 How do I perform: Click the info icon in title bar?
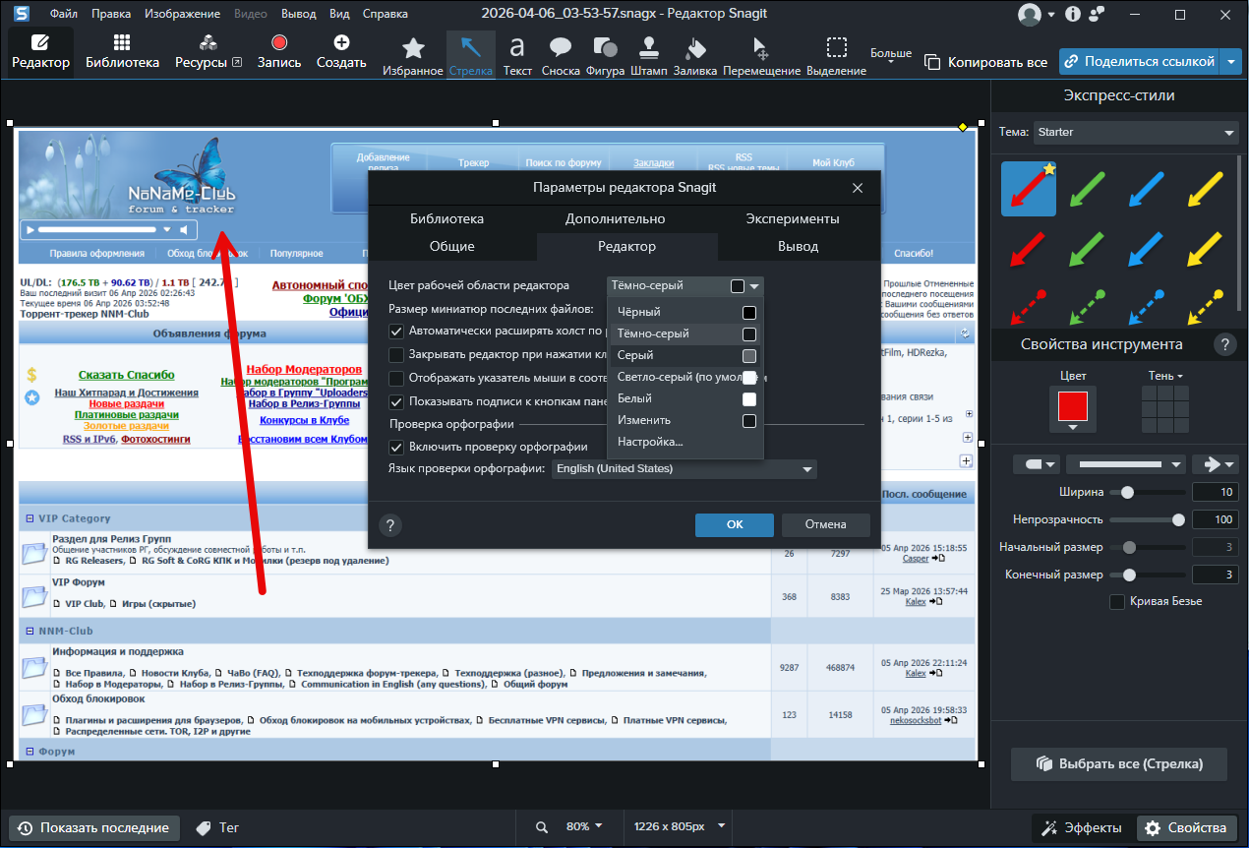tap(1072, 15)
